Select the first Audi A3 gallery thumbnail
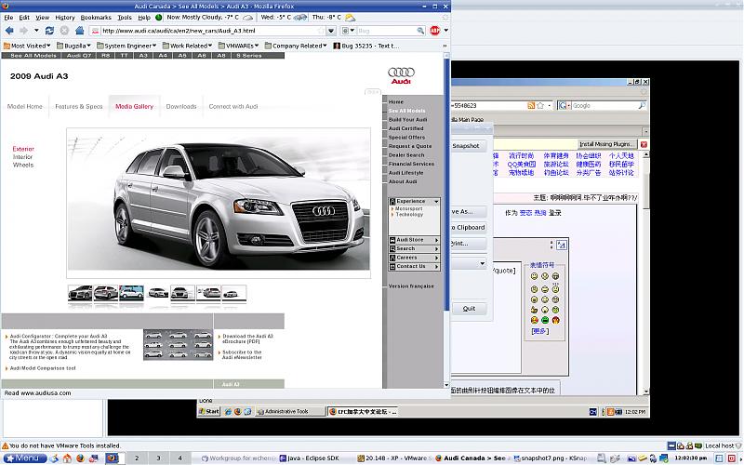Screen dimensions: 744x465 [x=81, y=293]
